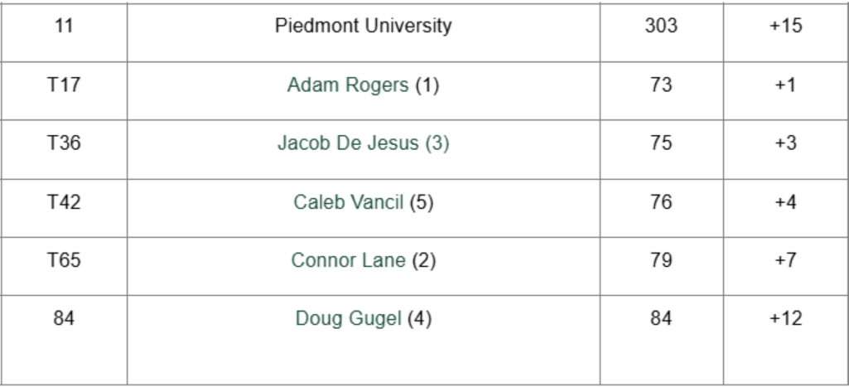This screenshot has height=387, width=849.
Task: Click Caleb Vancil's score of 76
Action: point(661,202)
